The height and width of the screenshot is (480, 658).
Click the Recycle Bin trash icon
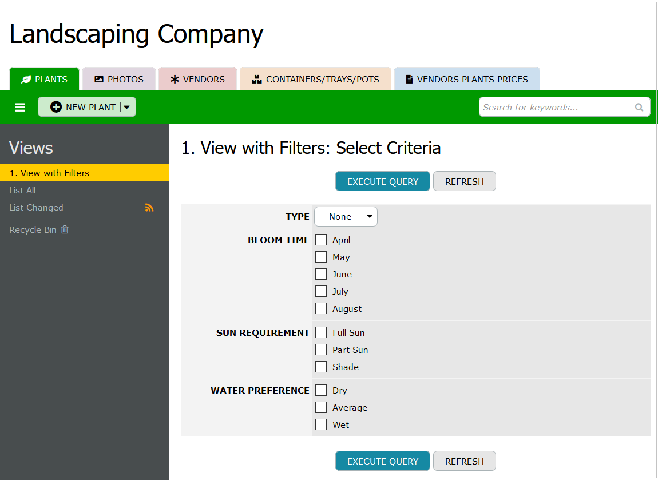[x=65, y=229]
